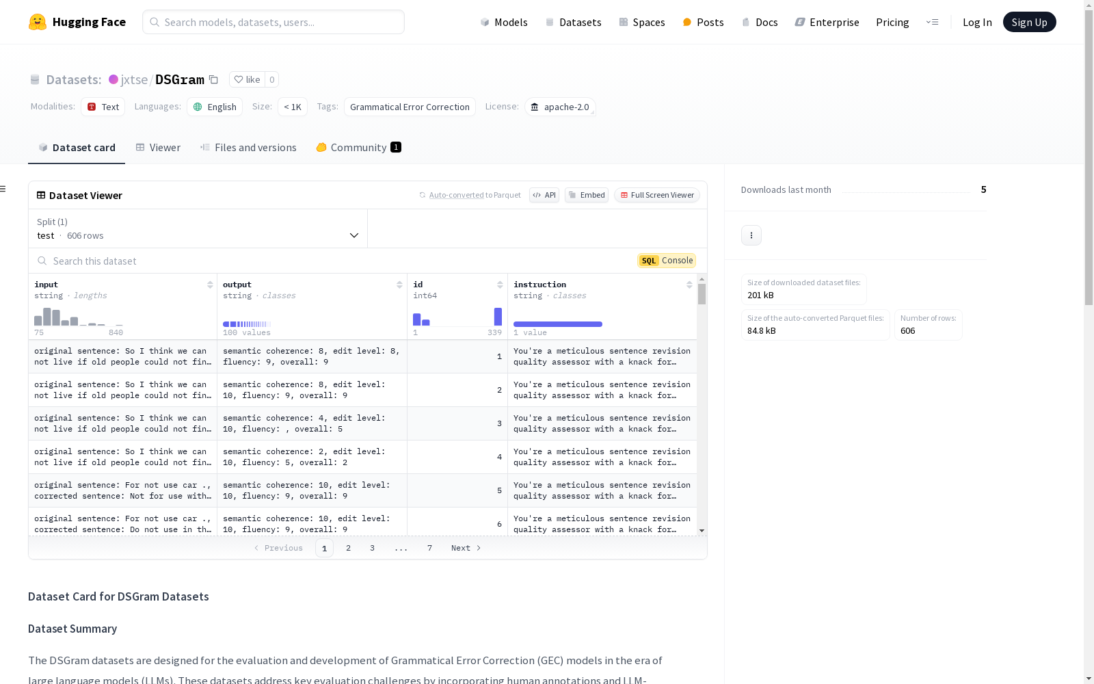Click the apache-2.0 license tag
This screenshot has width=1094, height=684.
point(560,107)
